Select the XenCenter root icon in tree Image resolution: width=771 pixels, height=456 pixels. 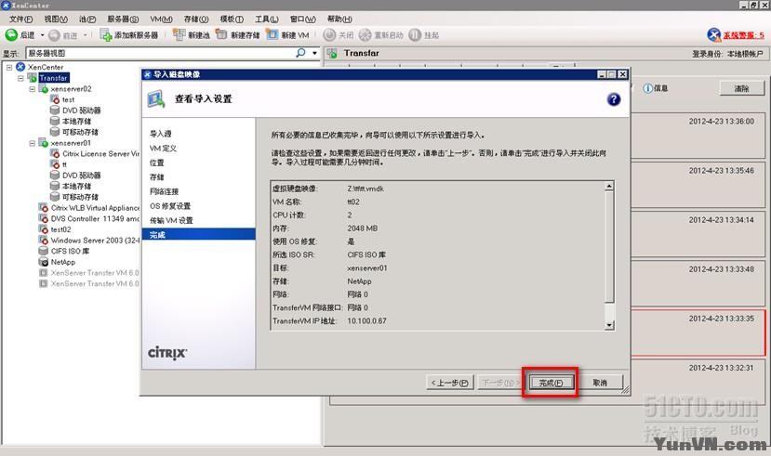coord(20,67)
